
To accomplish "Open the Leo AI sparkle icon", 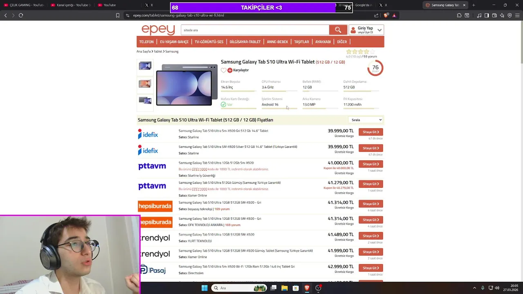I will pyautogui.click(x=502, y=15).
